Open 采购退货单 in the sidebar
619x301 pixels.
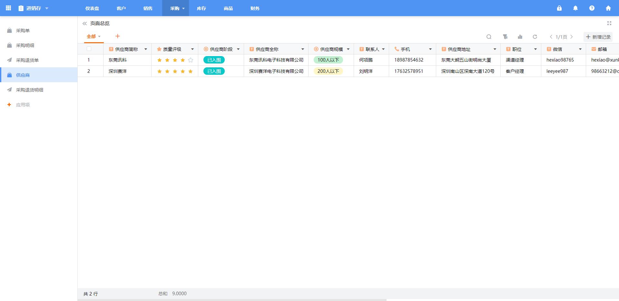27,60
